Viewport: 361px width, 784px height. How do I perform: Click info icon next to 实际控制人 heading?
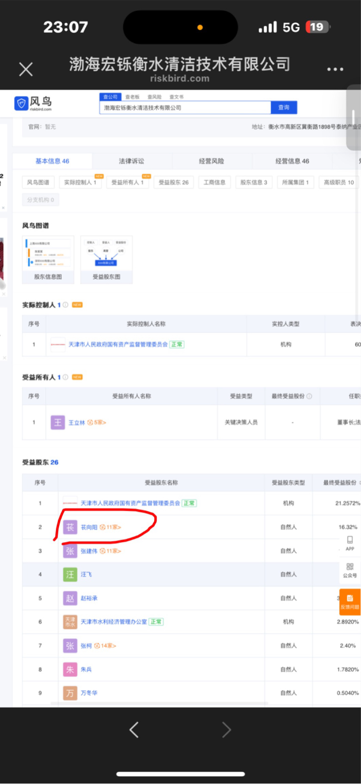click(65, 305)
